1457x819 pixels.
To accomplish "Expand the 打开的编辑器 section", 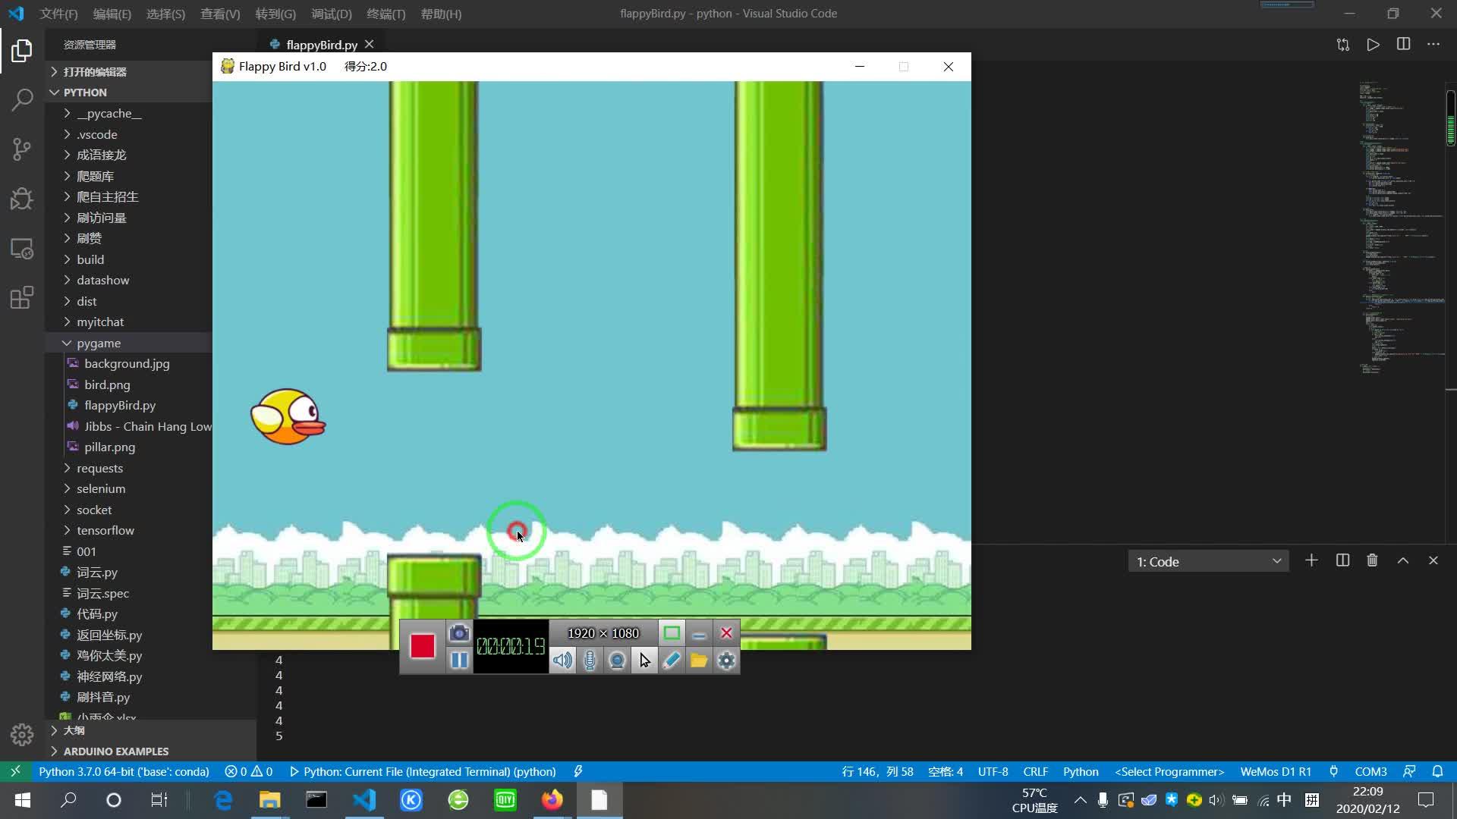I will pyautogui.click(x=129, y=71).
